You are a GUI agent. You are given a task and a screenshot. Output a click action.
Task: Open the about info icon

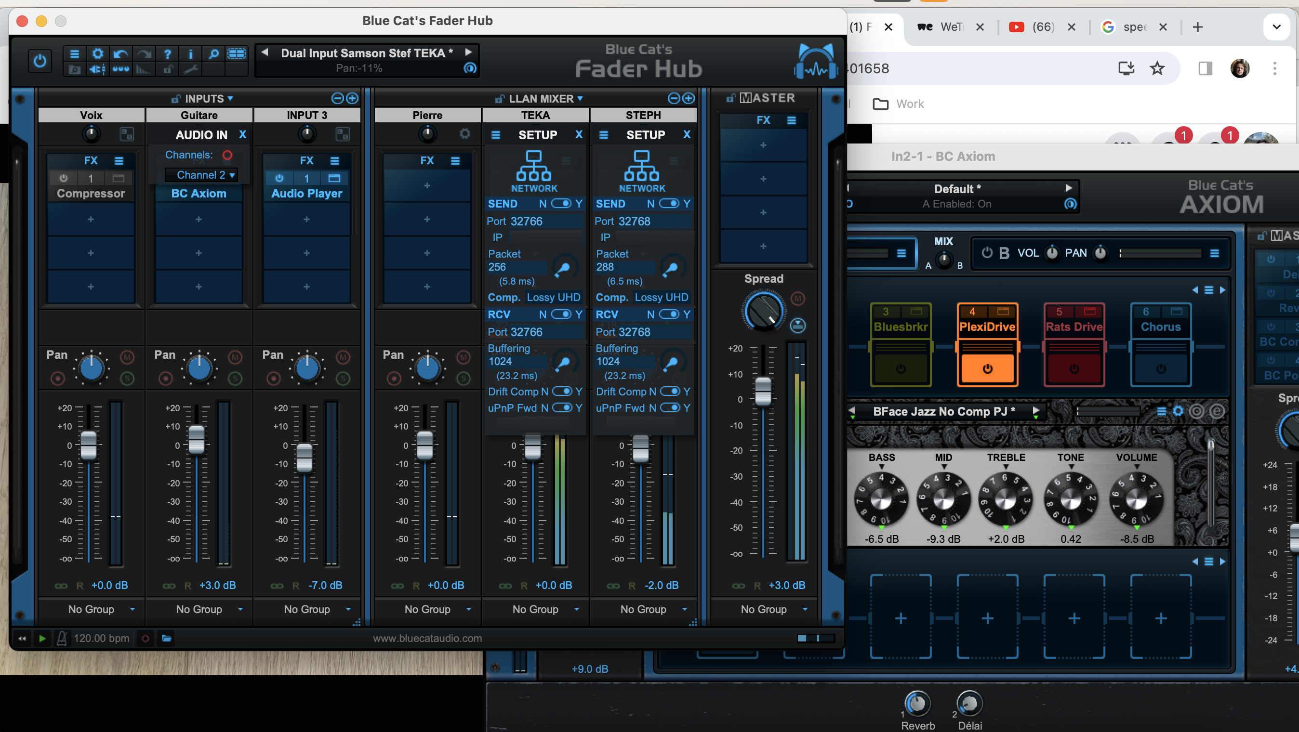191,53
